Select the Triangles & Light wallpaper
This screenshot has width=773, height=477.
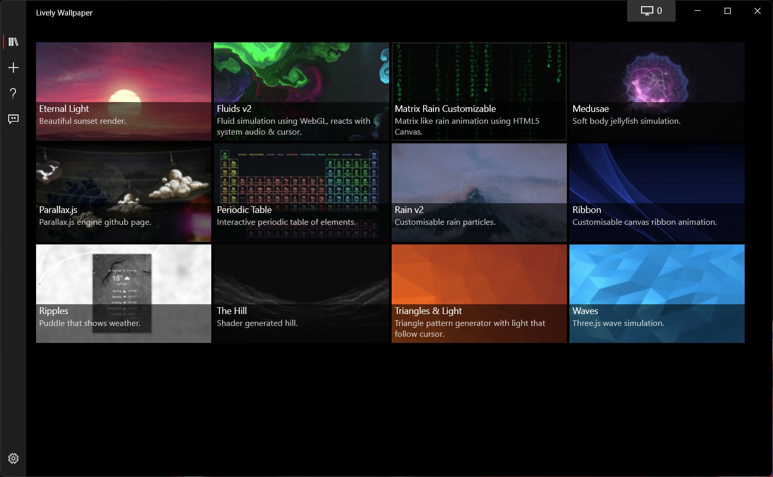pos(479,293)
